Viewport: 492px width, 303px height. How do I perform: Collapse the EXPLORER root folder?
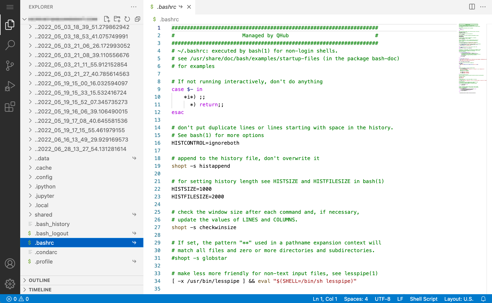[24, 19]
